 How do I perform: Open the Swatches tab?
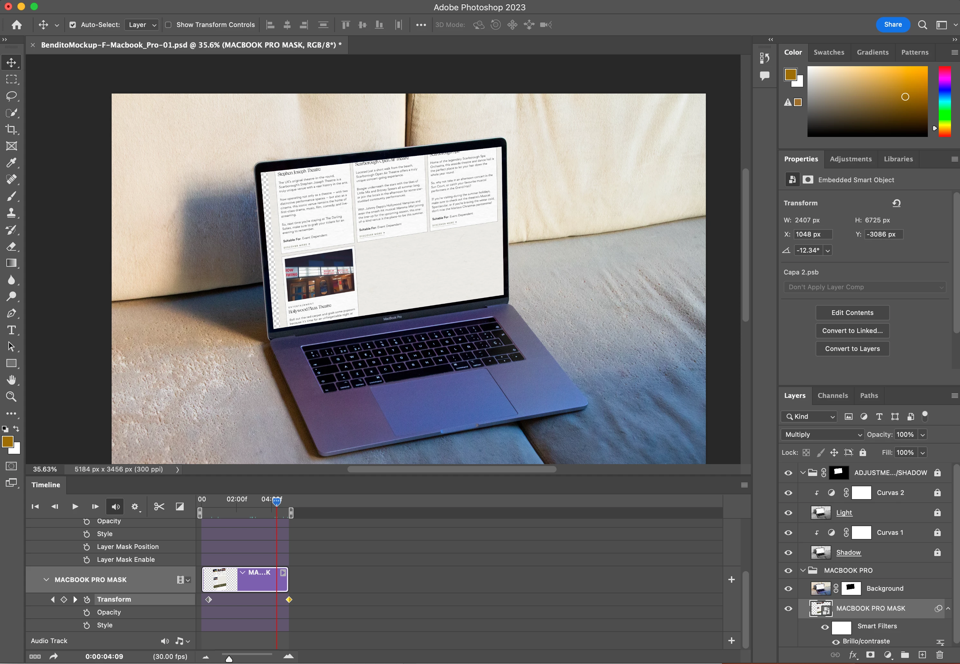(x=828, y=52)
